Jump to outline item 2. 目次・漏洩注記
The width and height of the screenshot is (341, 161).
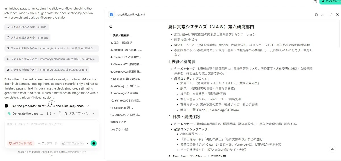point(121,43)
